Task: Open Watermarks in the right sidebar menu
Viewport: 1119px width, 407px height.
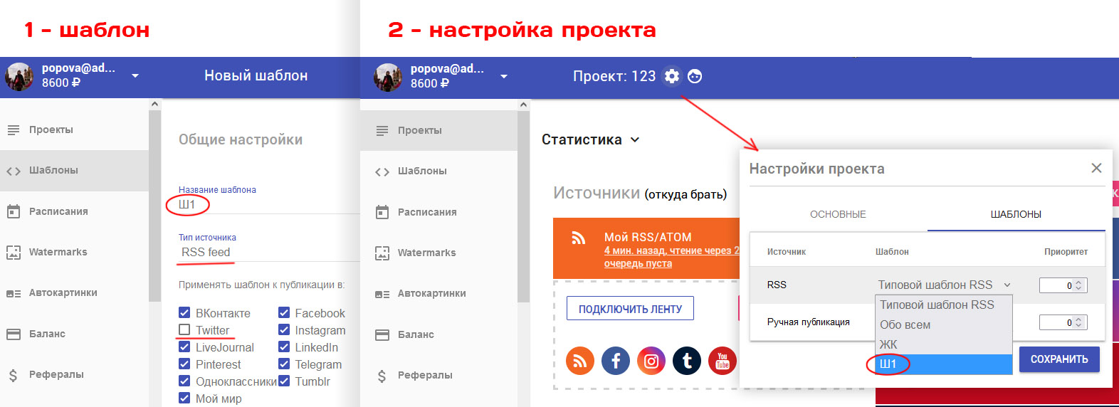Action: pos(426,253)
